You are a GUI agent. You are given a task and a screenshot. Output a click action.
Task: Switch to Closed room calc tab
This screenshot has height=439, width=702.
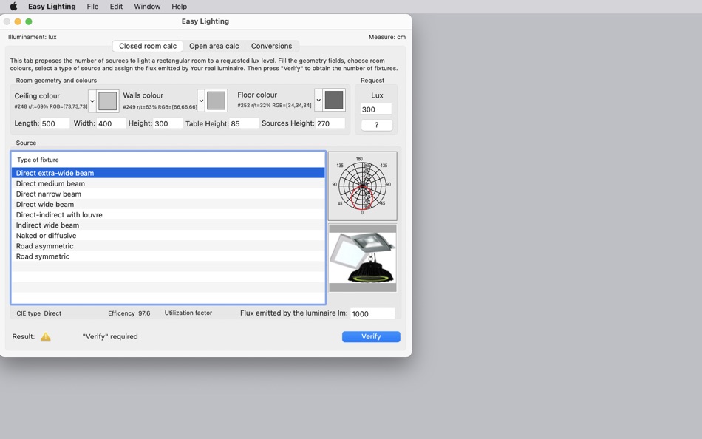coord(148,46)
